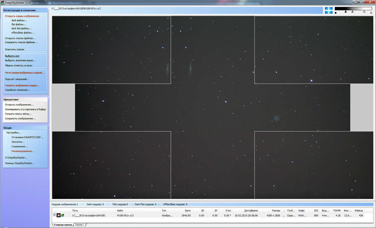
Task: Click Скопировать эту картинку в буфер
Action: click(x=25, y=109)
